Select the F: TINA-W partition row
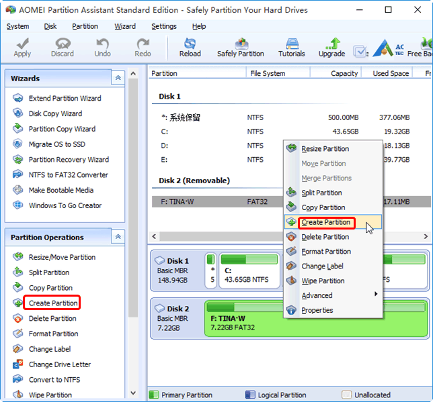 pyautogui.click(x=218, y=202)
